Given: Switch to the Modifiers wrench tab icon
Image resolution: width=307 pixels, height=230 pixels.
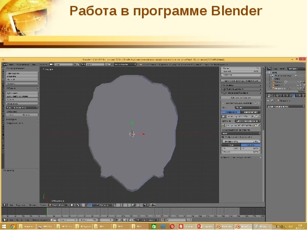Looking at the screenshot, I should (294, 96).
